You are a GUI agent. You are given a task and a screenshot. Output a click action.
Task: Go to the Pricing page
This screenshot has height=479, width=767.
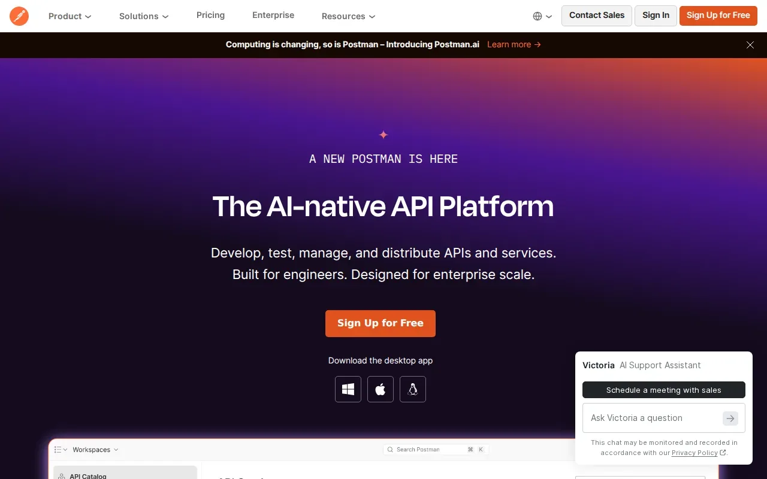click(x=210, y=15)
